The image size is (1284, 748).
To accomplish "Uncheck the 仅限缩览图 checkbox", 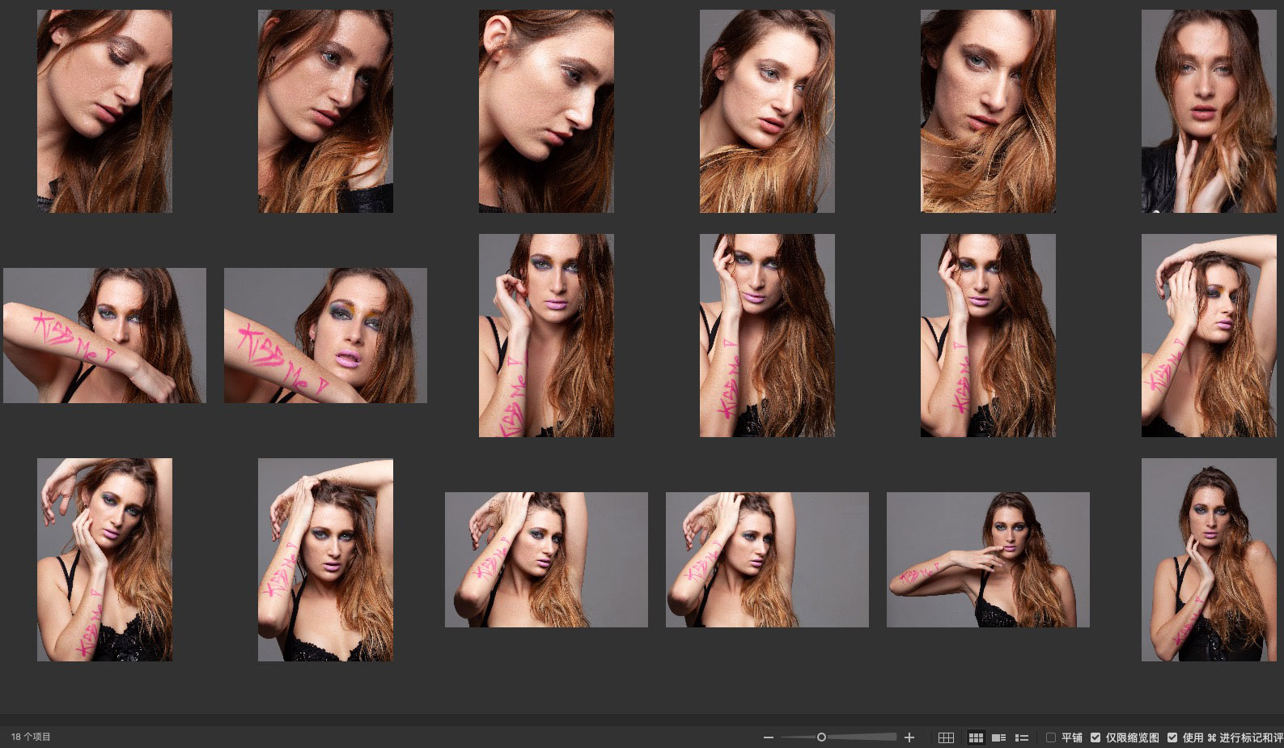I will (x=1095, y=737).
